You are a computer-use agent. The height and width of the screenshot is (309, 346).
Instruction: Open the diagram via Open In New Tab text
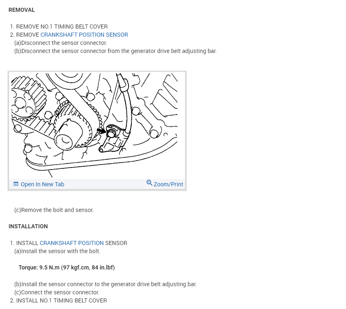[x=42, y=184]
